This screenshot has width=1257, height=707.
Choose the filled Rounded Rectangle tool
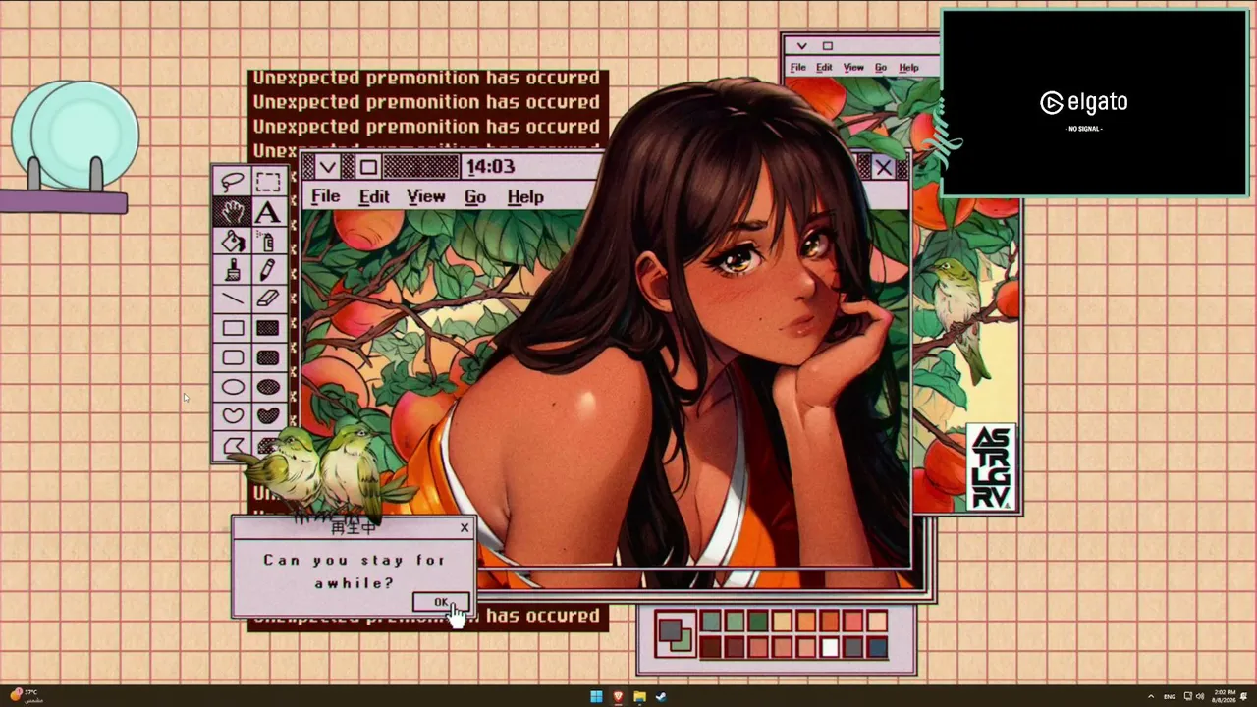tap(267, 357)
